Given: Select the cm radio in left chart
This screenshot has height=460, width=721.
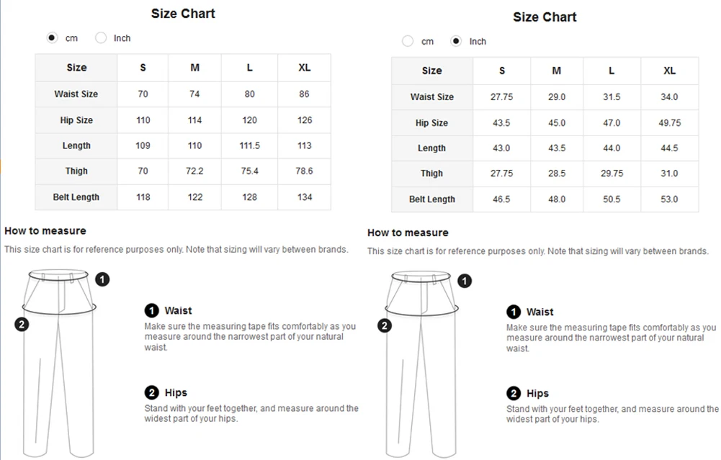Looking at the screenshot, I should tap(53, 38).
